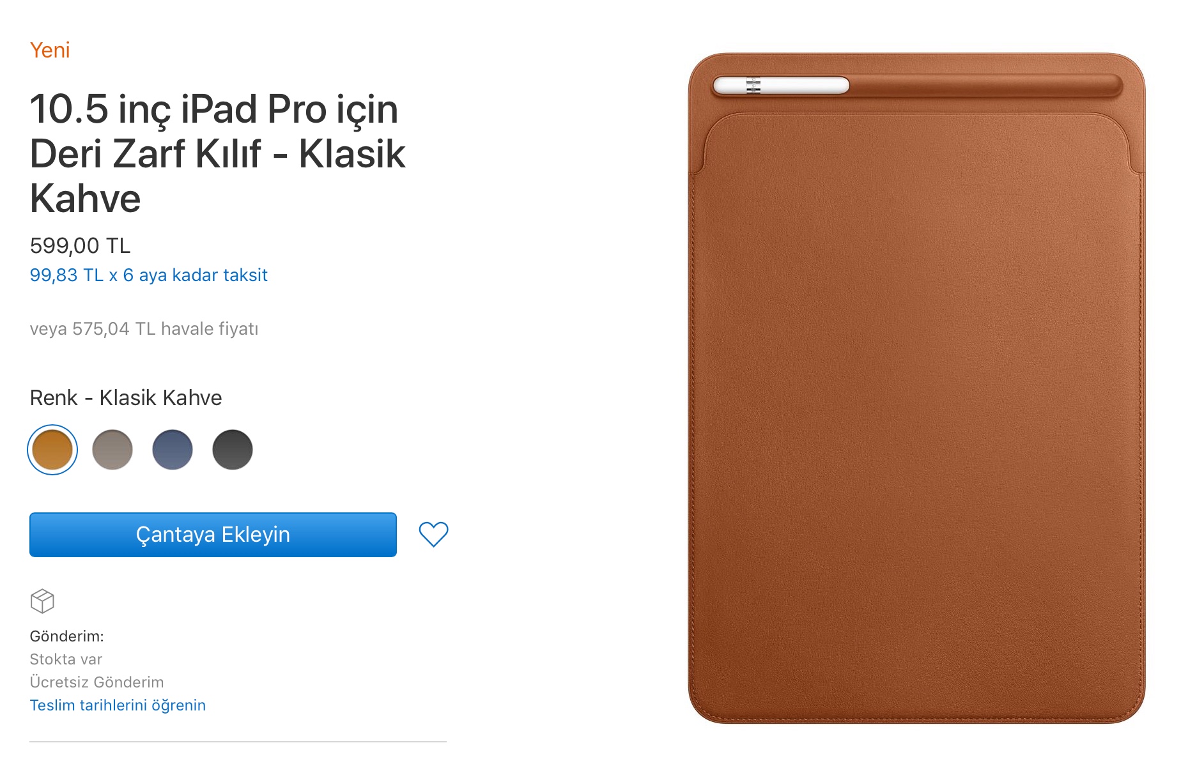Click the Apple Pencil in the sleeve
The image size is (1181, 759).
point(781,86)
